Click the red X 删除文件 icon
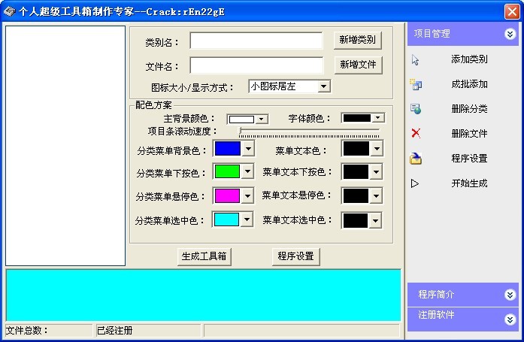This screenshot has width=524, height=342. tap(416, 133)
